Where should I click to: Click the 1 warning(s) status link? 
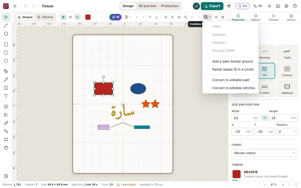coord(126,184)
